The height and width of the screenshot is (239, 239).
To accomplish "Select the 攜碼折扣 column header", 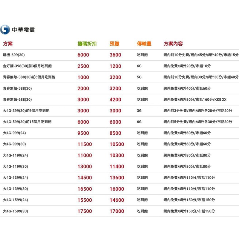I will [x=87, y=44].
